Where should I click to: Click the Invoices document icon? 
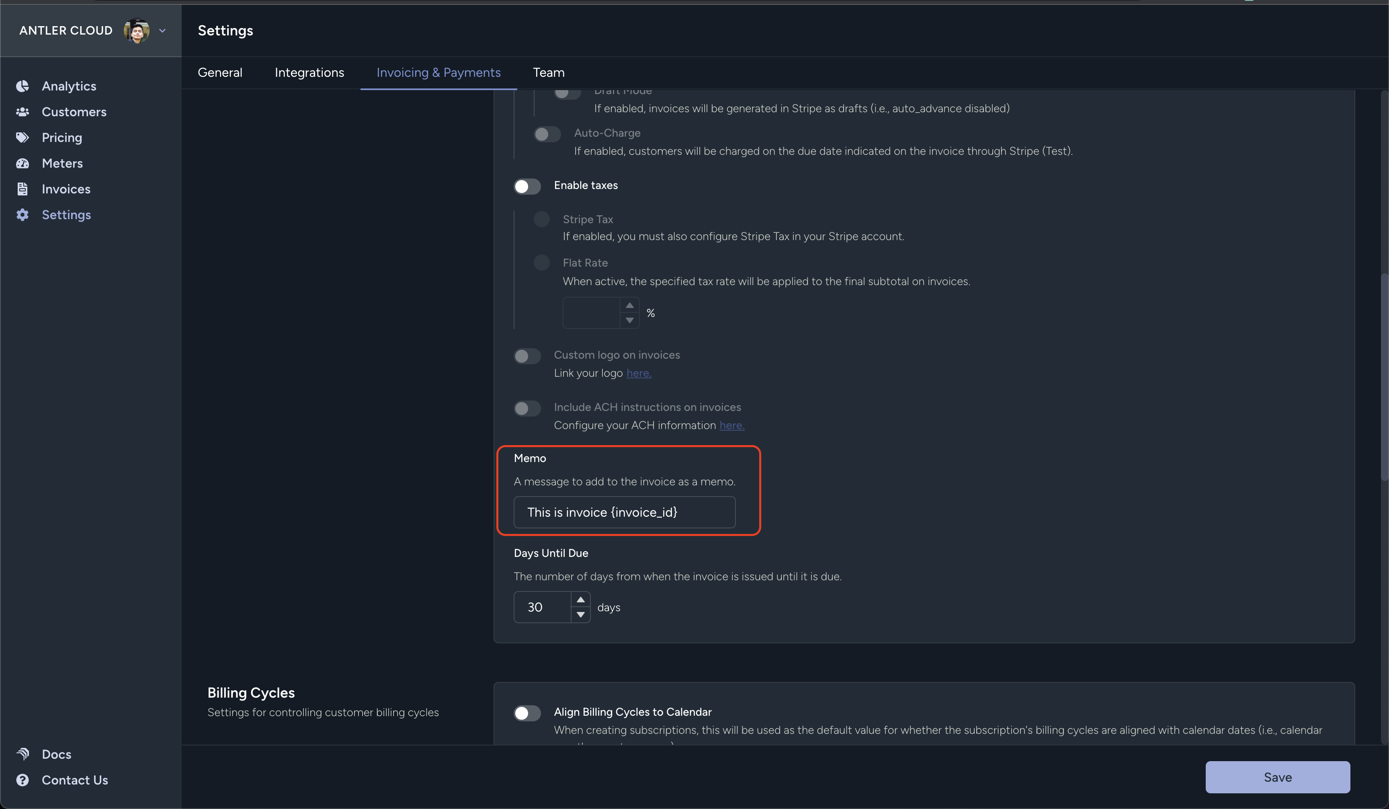click(x=23, y=189)
